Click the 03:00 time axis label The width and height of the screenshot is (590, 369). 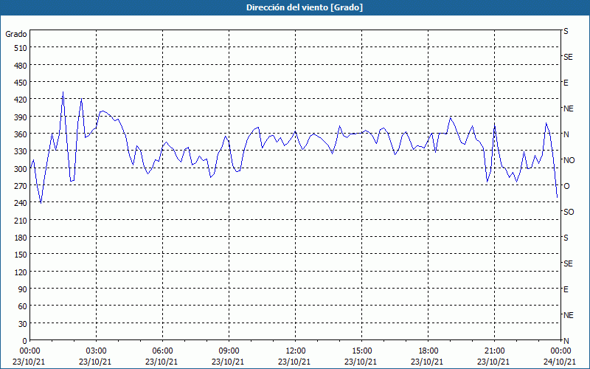pyautogui.click(x=96, y=351)
